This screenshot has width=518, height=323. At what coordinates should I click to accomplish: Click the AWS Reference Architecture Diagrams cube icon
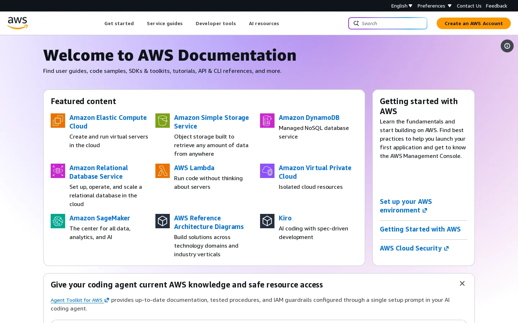tap(163, 221)
